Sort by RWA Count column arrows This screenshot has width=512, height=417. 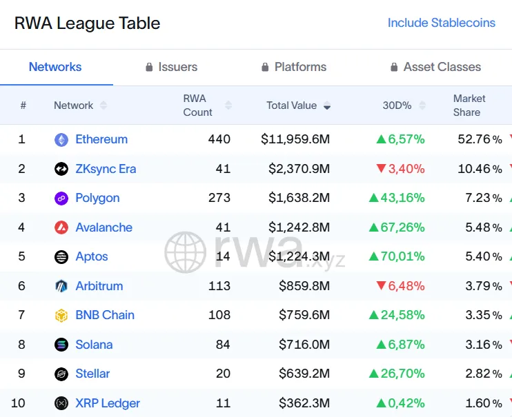pos(228,105)
